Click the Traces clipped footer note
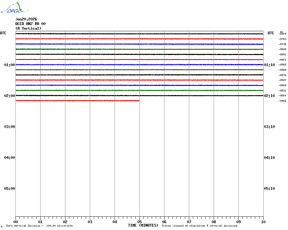This screenshot has width=288, height=230. click(199, 226)
